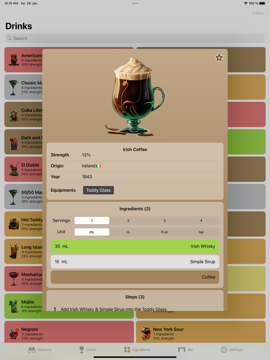Tap the Toddy Glass equipment tag
Viewport: 270px width, 360px height.
pyautogui.click(x=98, y=190)
